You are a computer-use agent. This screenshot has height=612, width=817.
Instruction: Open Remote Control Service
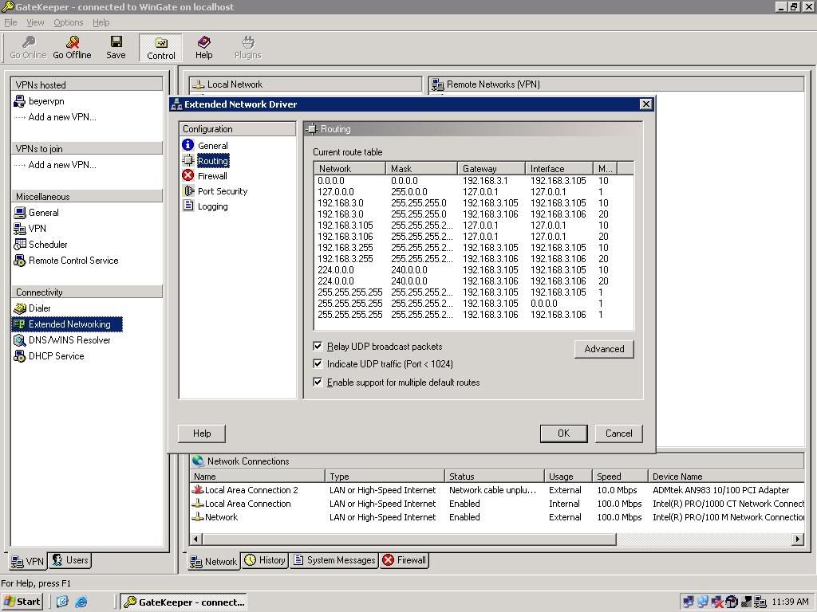coord(66,261)
